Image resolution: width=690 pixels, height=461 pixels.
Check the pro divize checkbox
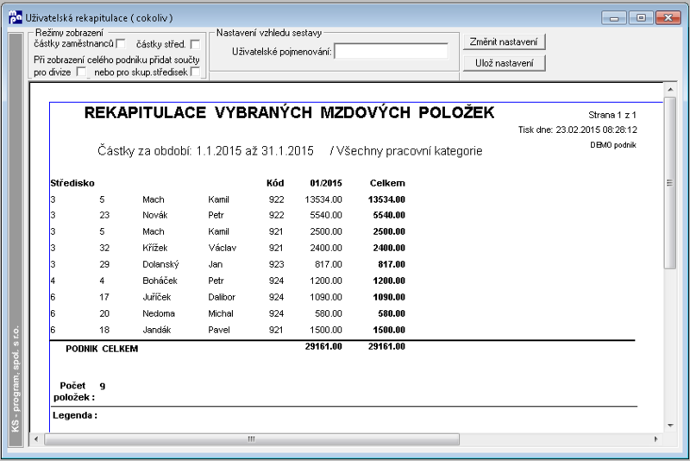coord(81,72)
